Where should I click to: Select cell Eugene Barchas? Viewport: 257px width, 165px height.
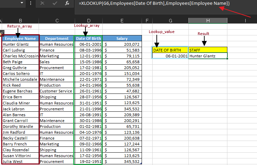tap(20, 91)
